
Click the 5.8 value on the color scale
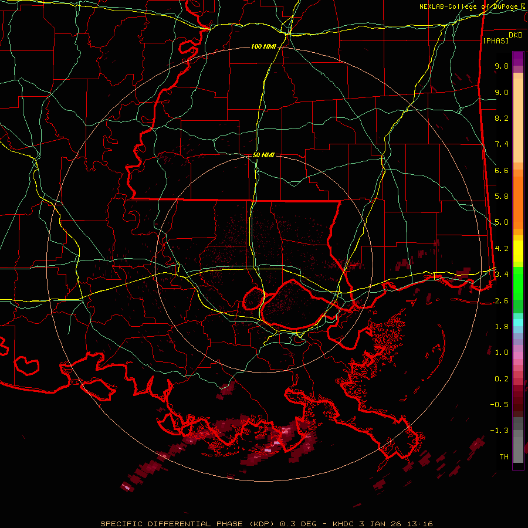pyautogui.click(x=502, y=197)
